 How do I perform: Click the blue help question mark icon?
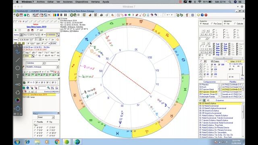[x=202, y=15]
